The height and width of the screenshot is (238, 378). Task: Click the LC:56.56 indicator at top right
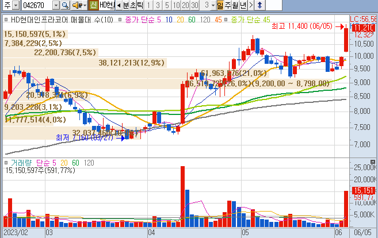[363, 19]
